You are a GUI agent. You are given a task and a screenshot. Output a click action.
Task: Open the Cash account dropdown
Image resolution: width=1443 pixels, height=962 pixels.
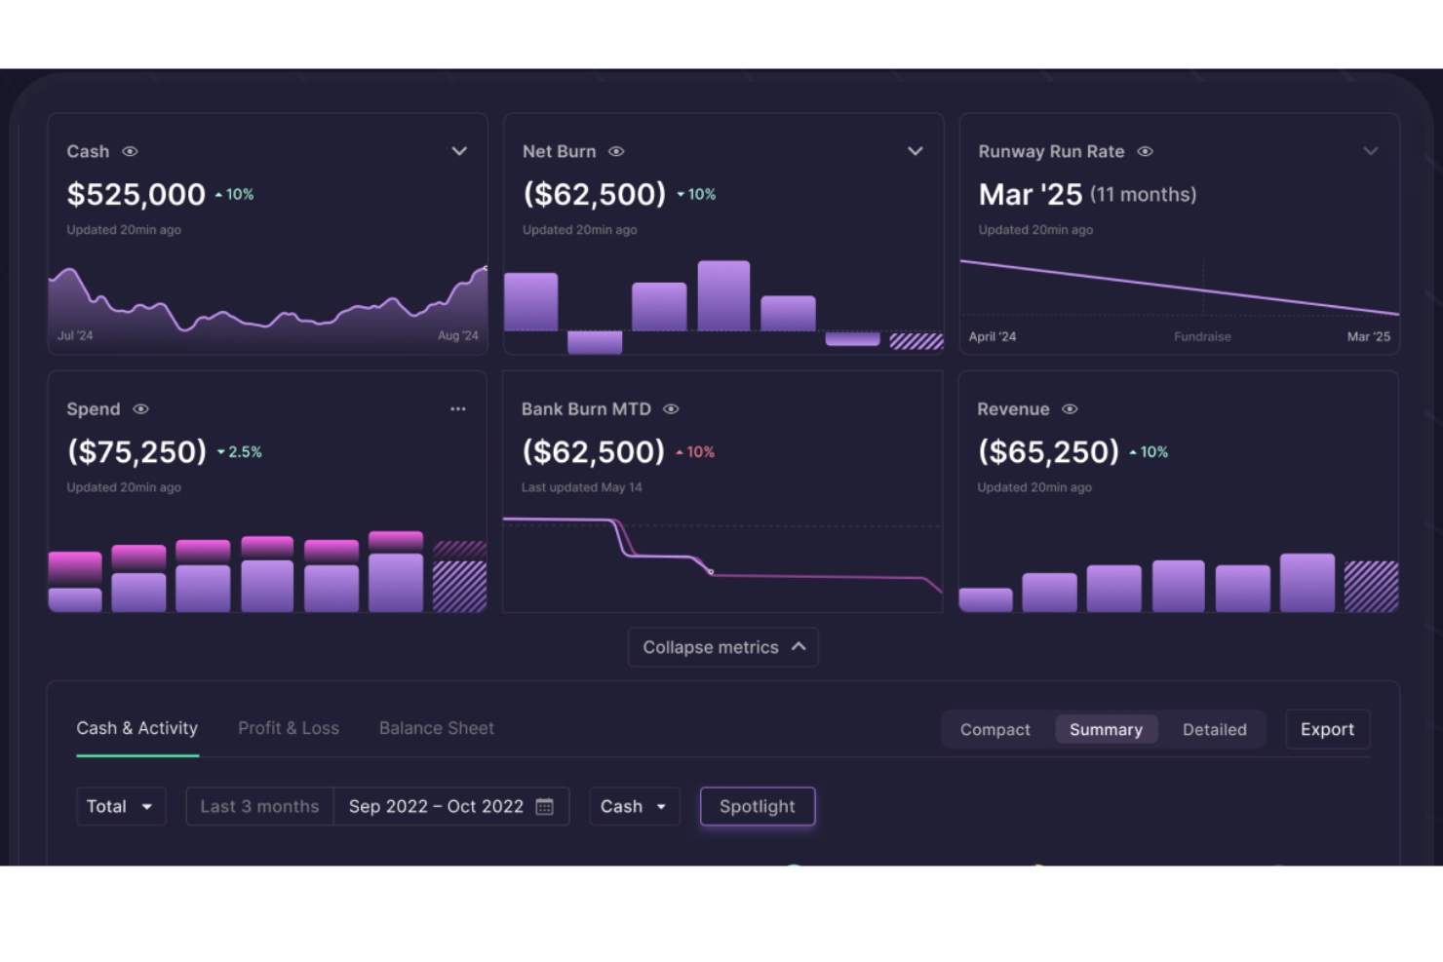click(634, 806)
